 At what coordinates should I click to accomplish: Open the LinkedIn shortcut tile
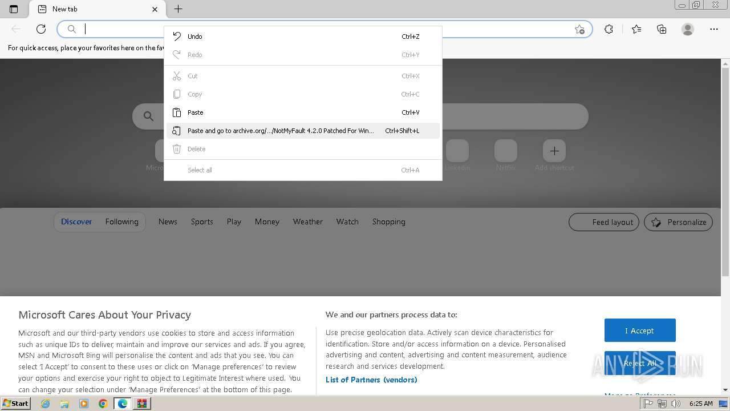(x=457, y=151)
